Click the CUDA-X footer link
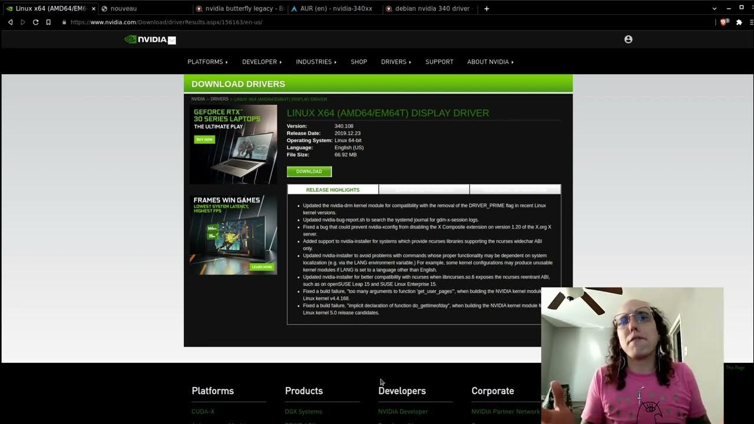 pyautogui.click(x=203, y=412)
